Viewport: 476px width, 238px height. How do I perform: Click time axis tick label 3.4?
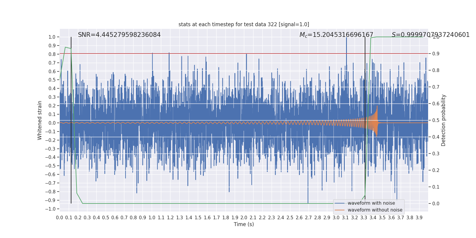[x=373, y=217]
